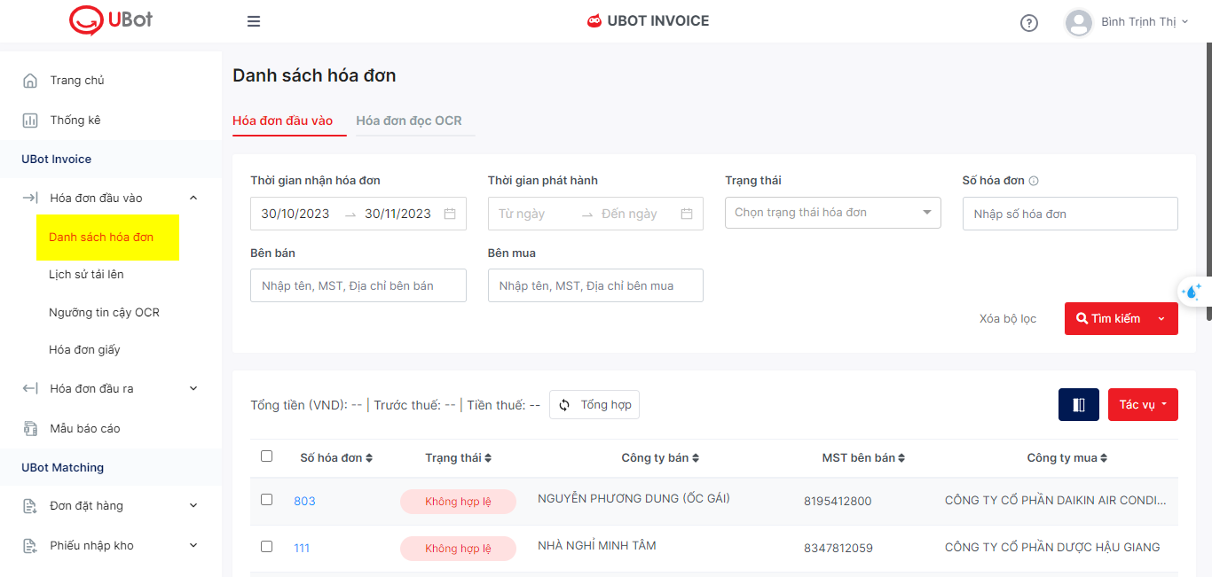Open the column settings icon button
This screenshot has height=577, width=1212.
coord(1079,405)
